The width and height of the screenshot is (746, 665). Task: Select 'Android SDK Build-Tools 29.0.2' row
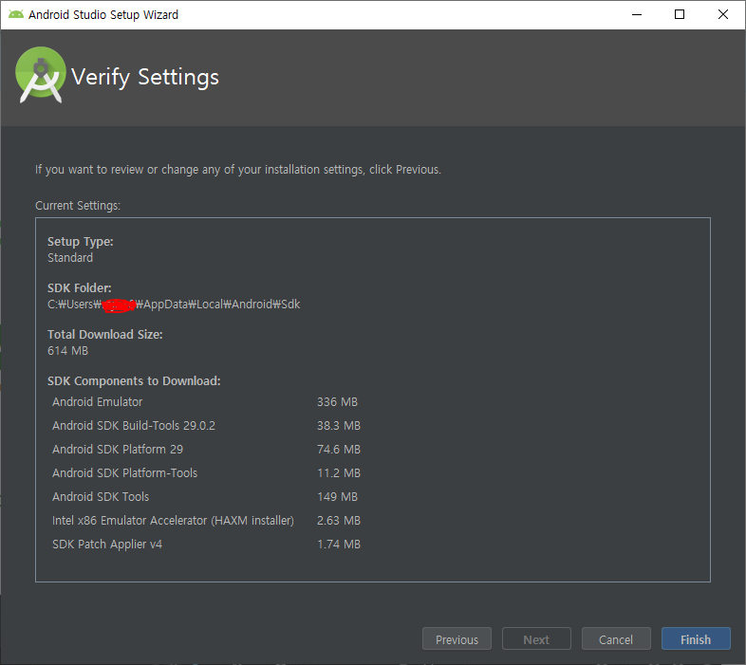coord(205,426)
